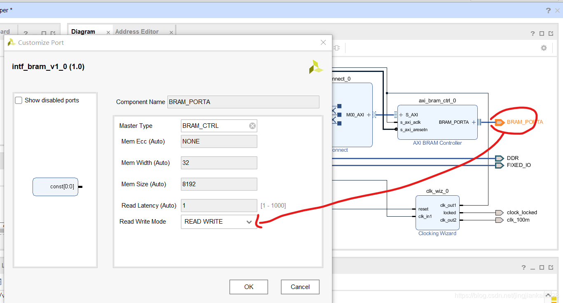The width and height of the screenshot is (563, 303).
Task: Expand S_AXI interface on axi_bram_ctrl_0
Action: [401, 115]
